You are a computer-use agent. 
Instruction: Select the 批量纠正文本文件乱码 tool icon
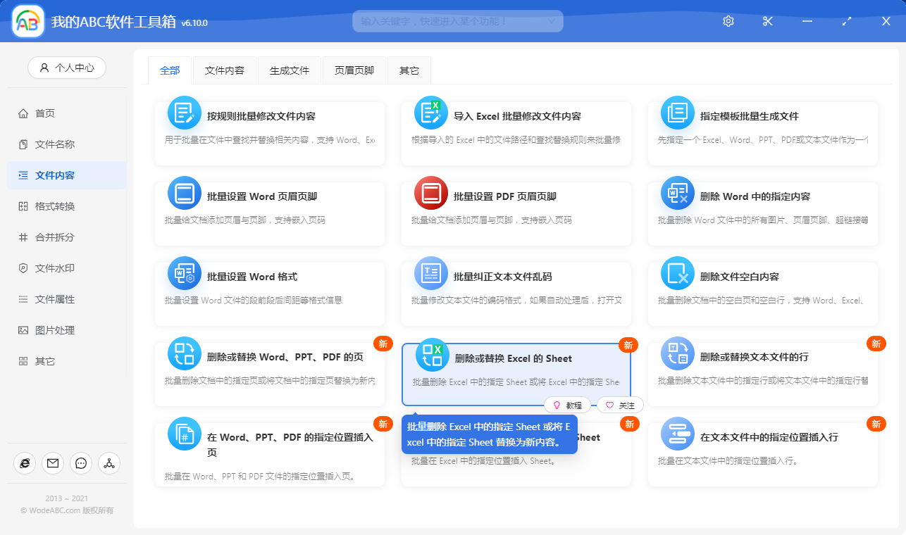pos(430,272)
